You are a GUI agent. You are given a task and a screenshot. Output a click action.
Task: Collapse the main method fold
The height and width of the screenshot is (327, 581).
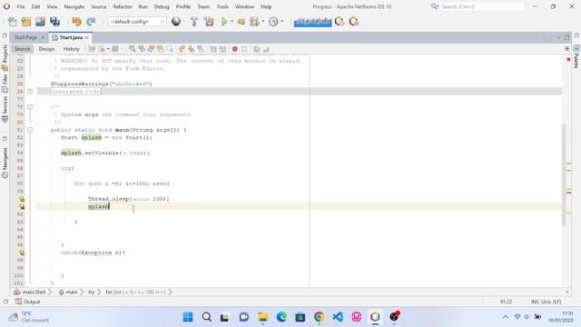click(30, 130)
